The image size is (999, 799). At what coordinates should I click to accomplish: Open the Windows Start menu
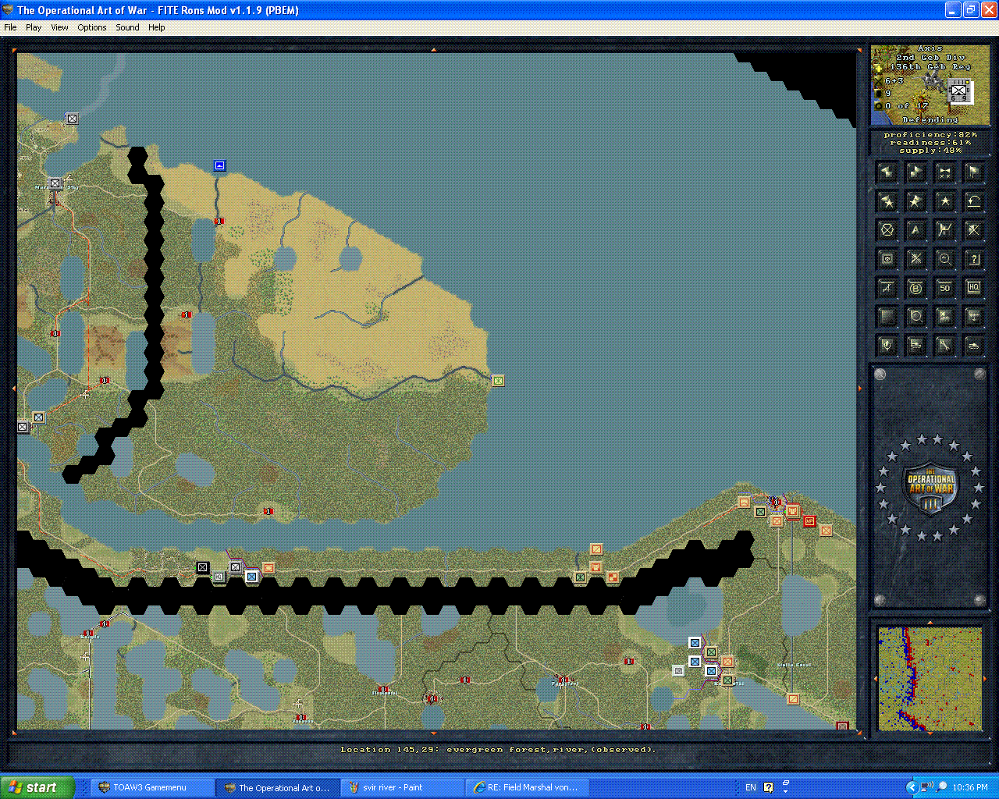coord(37,787)
